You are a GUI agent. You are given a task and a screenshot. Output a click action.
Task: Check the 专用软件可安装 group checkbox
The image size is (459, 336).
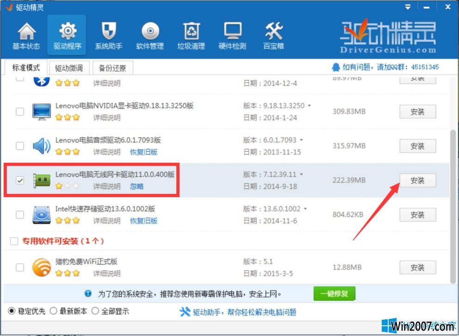point(14,241)
